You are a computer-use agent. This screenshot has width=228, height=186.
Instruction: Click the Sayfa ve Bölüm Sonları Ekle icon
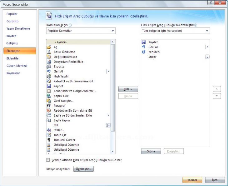click(x=49, y=115)
